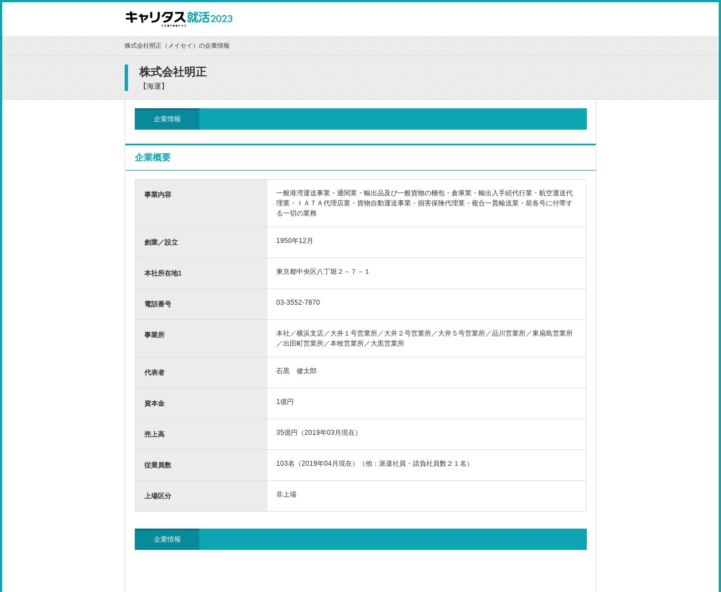
Task: Click the 代表者 row label
Action: pos(154,373)
